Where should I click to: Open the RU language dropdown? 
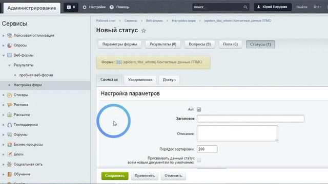pyautogui.click(x=317, y=7)
